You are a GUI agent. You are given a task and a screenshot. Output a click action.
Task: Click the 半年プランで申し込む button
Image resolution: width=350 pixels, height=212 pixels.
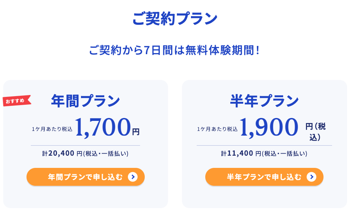click(x=264, y=177)
